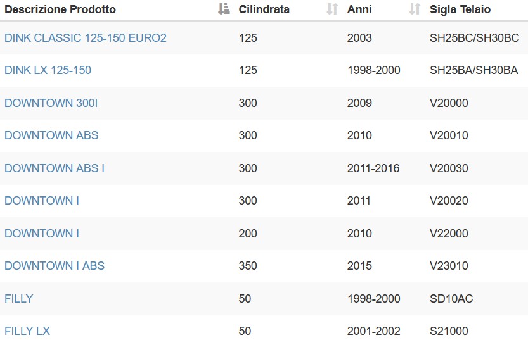
Task: Sort by Descrizione Prodotto sort icon
Action: click(224, 9)
